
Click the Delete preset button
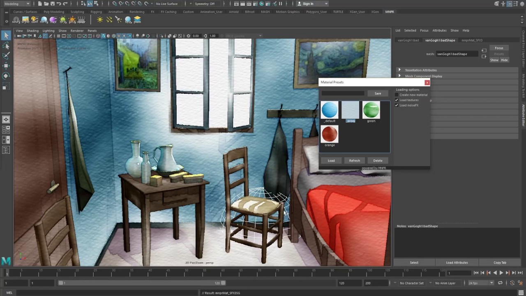pos(378,161)
